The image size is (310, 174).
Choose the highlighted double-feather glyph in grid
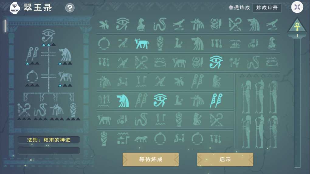coord(216,101)
